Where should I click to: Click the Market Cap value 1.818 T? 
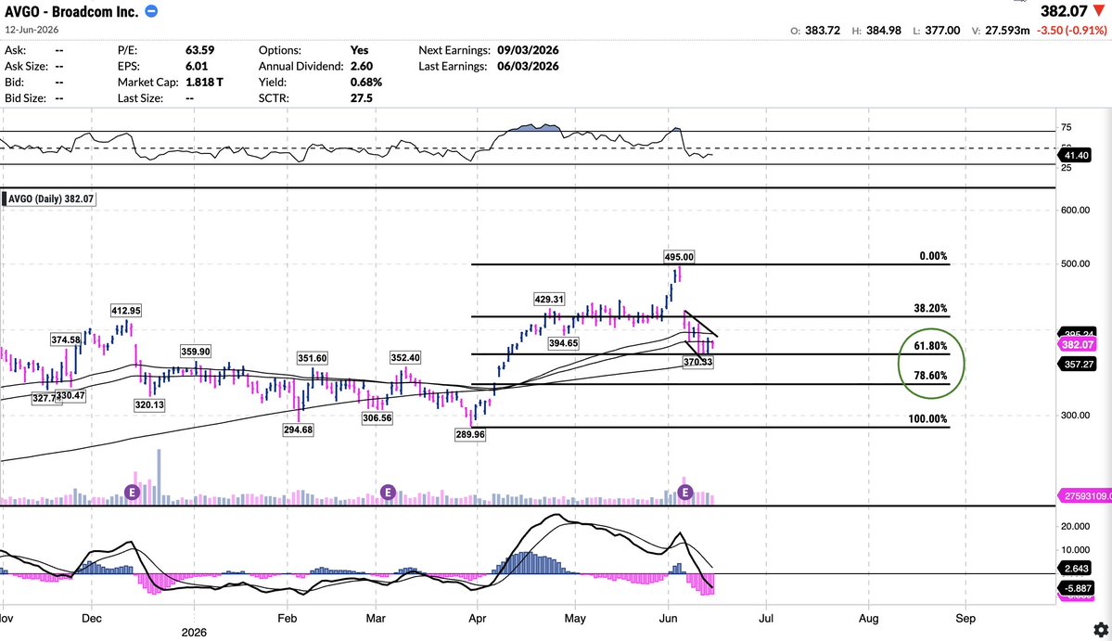[204, 83]
